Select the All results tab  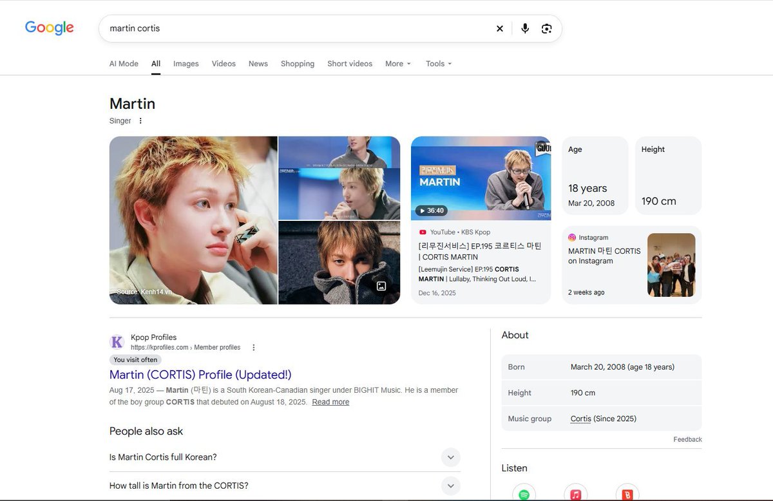[x=156, y=64]
